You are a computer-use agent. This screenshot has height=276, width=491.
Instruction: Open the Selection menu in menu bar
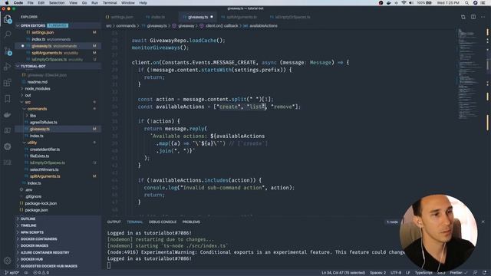coord(57,3)
